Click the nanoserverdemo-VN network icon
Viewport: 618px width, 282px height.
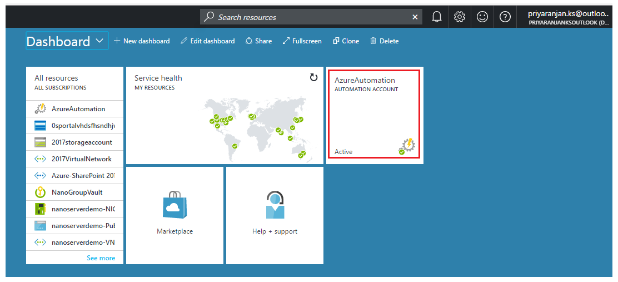41,243
